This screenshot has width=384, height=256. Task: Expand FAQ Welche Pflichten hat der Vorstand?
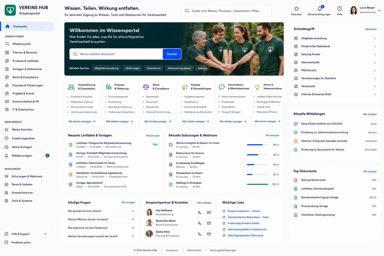click(x=133, y=219)
